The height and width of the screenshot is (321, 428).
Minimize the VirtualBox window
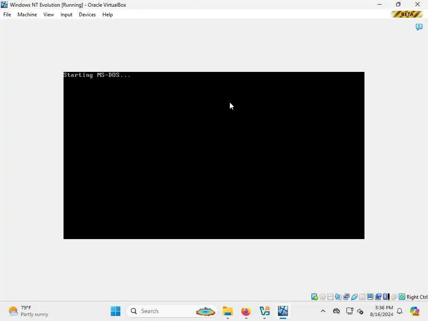[x=380, y=4]
